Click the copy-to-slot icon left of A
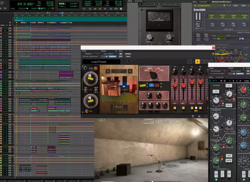The image size is (250, 182). [x=190, y=62]
